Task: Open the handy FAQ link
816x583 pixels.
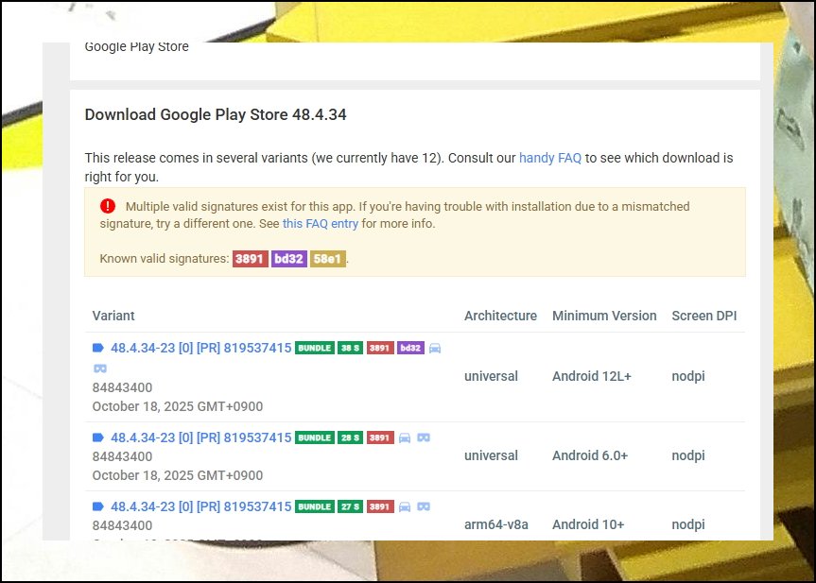Action: point(550,158)
